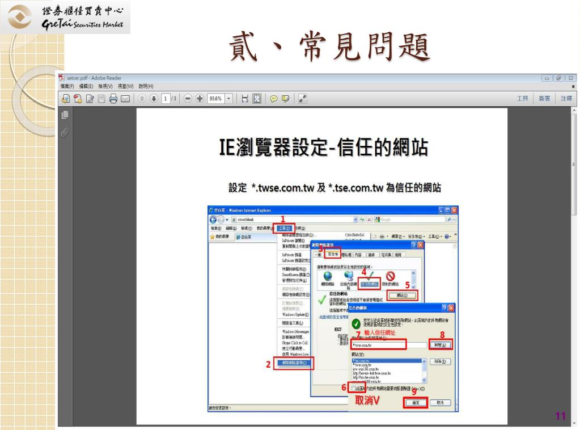The width and height of the screenshot is (580, 430).
Task: Switch to 內容 tab in Internet Options
Action: pyautogui.click(x=358, y=255)
